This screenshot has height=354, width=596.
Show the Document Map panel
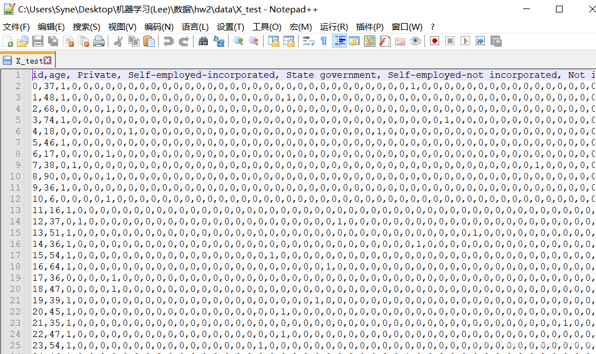[370, 41]
